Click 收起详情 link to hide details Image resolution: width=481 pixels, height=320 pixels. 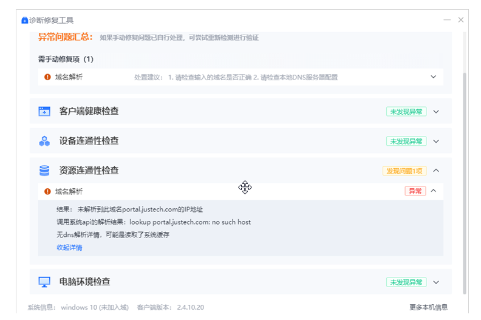(x=69, y=247)
